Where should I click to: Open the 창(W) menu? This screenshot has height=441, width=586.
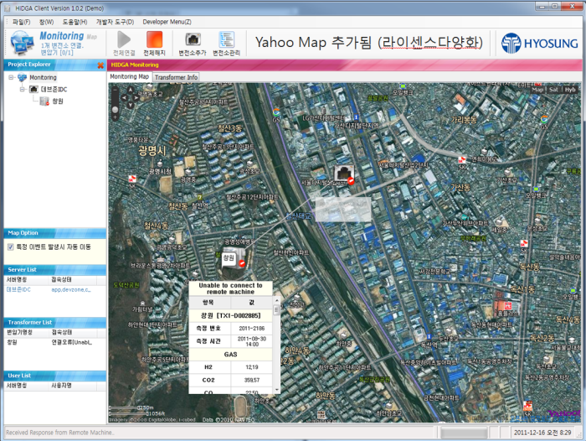(x=47, y=22)
